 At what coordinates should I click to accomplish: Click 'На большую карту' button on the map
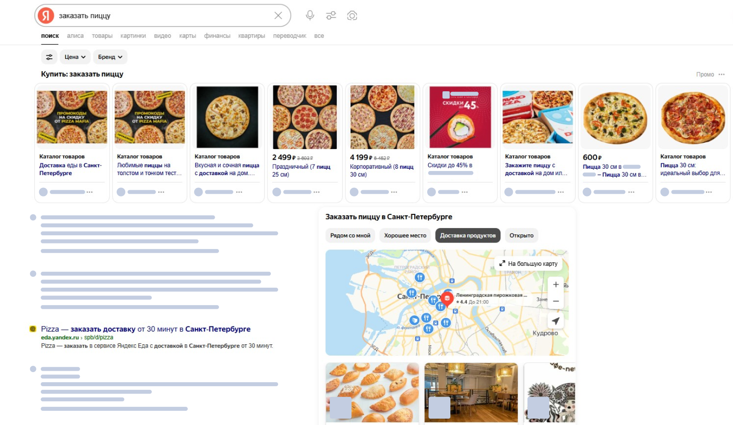pos(528,264)
